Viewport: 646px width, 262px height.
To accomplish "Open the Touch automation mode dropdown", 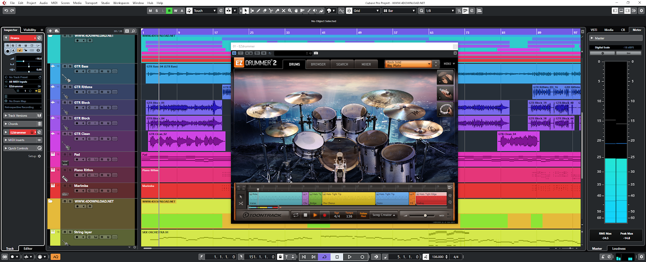I will point(205,10).
